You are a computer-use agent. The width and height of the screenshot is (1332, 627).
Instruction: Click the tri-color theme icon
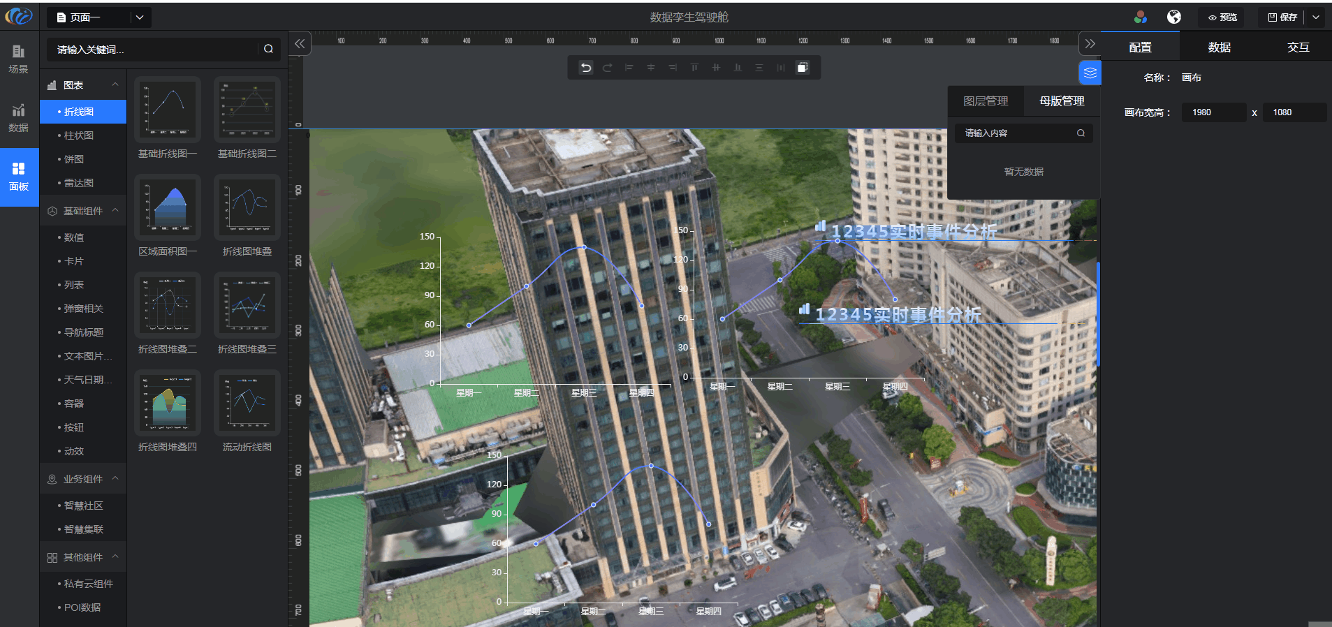1141,17
